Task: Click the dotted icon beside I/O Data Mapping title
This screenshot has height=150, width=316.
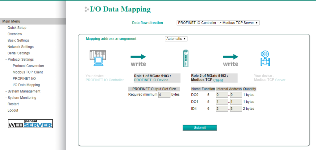Action: coord(86,10)
